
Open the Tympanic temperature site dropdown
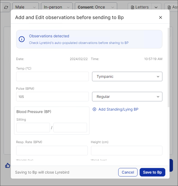click(127, 76)
